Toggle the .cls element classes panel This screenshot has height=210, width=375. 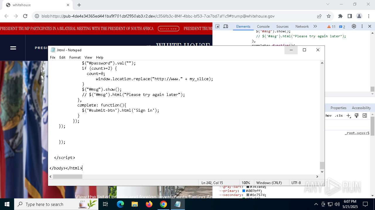[339, 116]
